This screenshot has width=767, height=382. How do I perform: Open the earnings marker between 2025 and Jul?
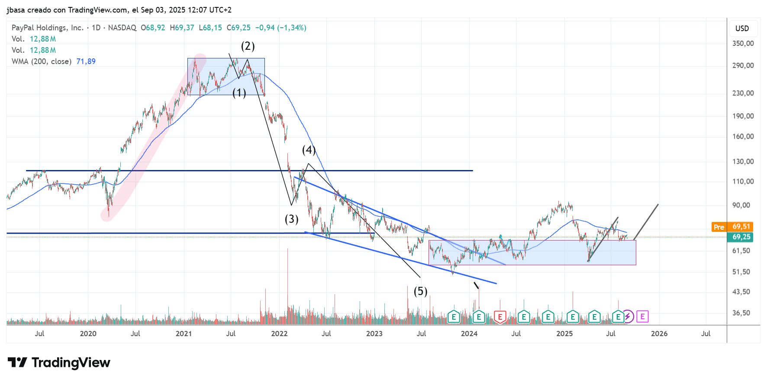594,317
